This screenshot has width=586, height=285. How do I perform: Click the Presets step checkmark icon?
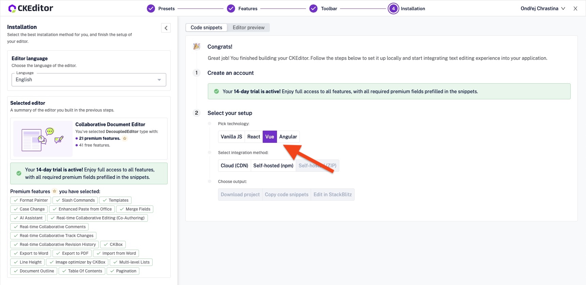pyautogui.click(x=151, y=9)
